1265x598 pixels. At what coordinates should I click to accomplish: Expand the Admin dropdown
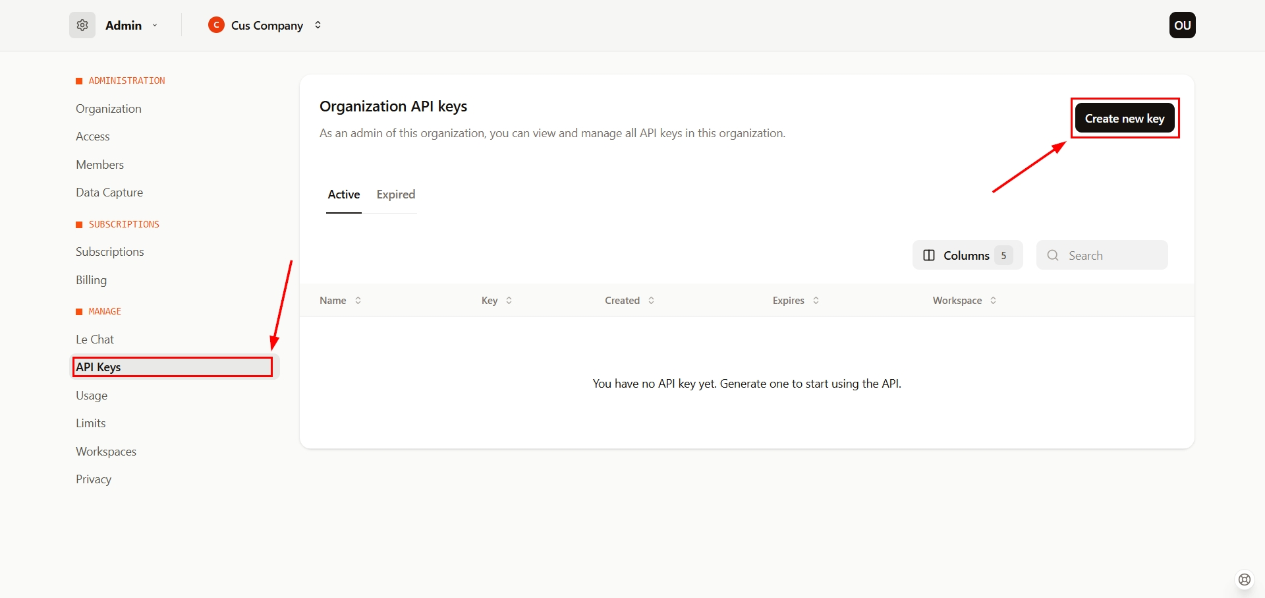tap(155, 25)
